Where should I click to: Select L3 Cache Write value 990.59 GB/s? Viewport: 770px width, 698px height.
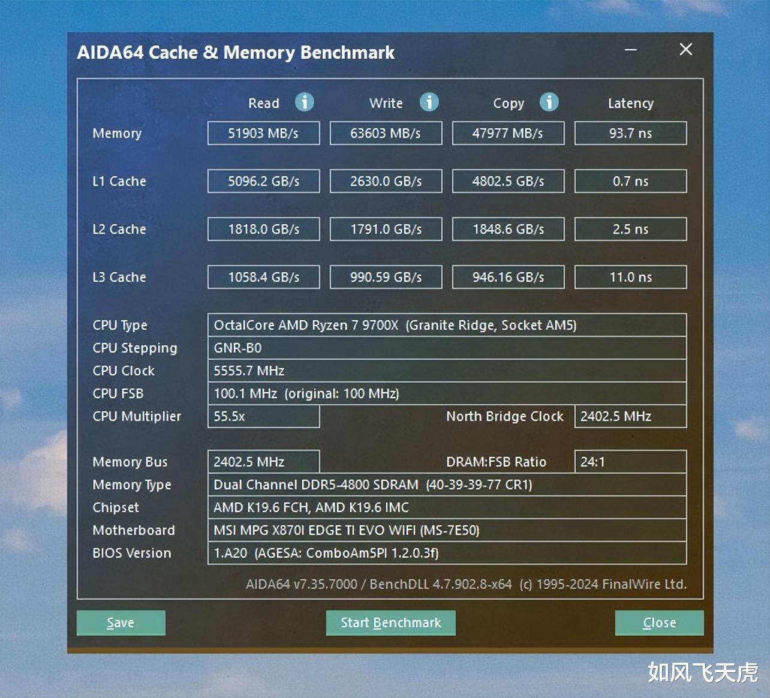coord(386,277)
